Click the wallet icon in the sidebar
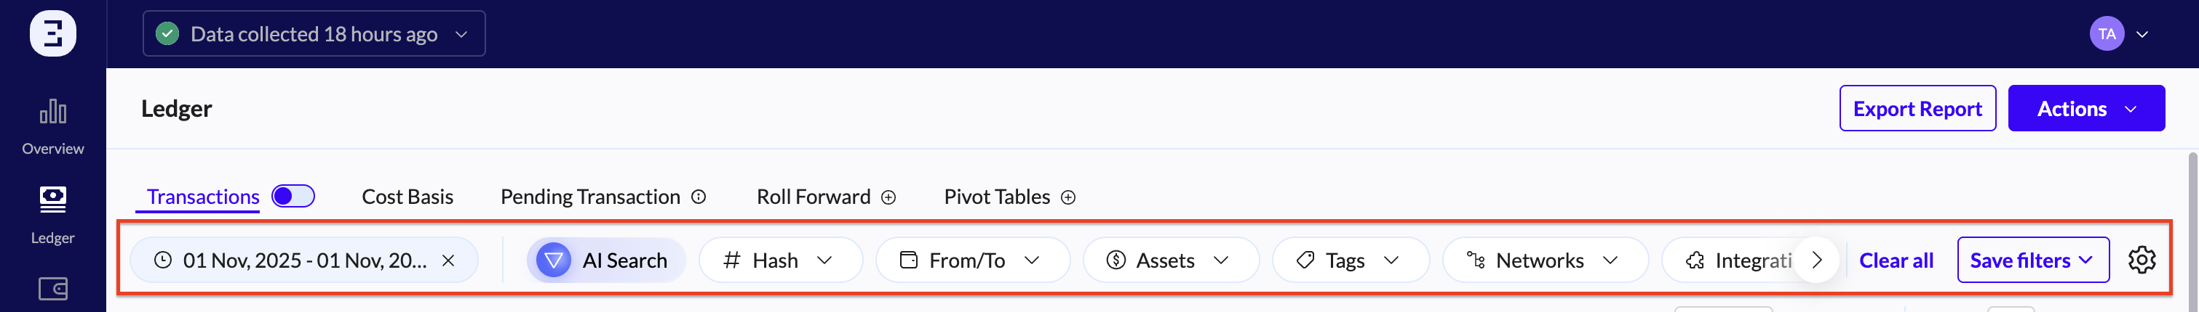The height and width of the screenshot is (312, 2199). click(53, 289)
